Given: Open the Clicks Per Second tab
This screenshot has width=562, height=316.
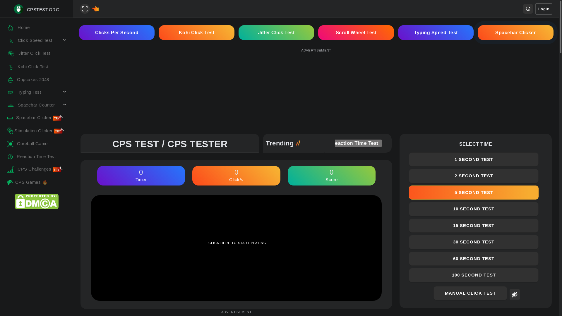Looking at the screenshot, I should coord(117,32).
